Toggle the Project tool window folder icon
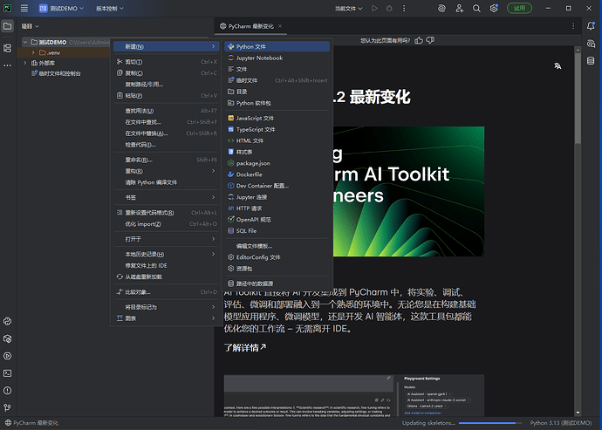 (8, 26)
